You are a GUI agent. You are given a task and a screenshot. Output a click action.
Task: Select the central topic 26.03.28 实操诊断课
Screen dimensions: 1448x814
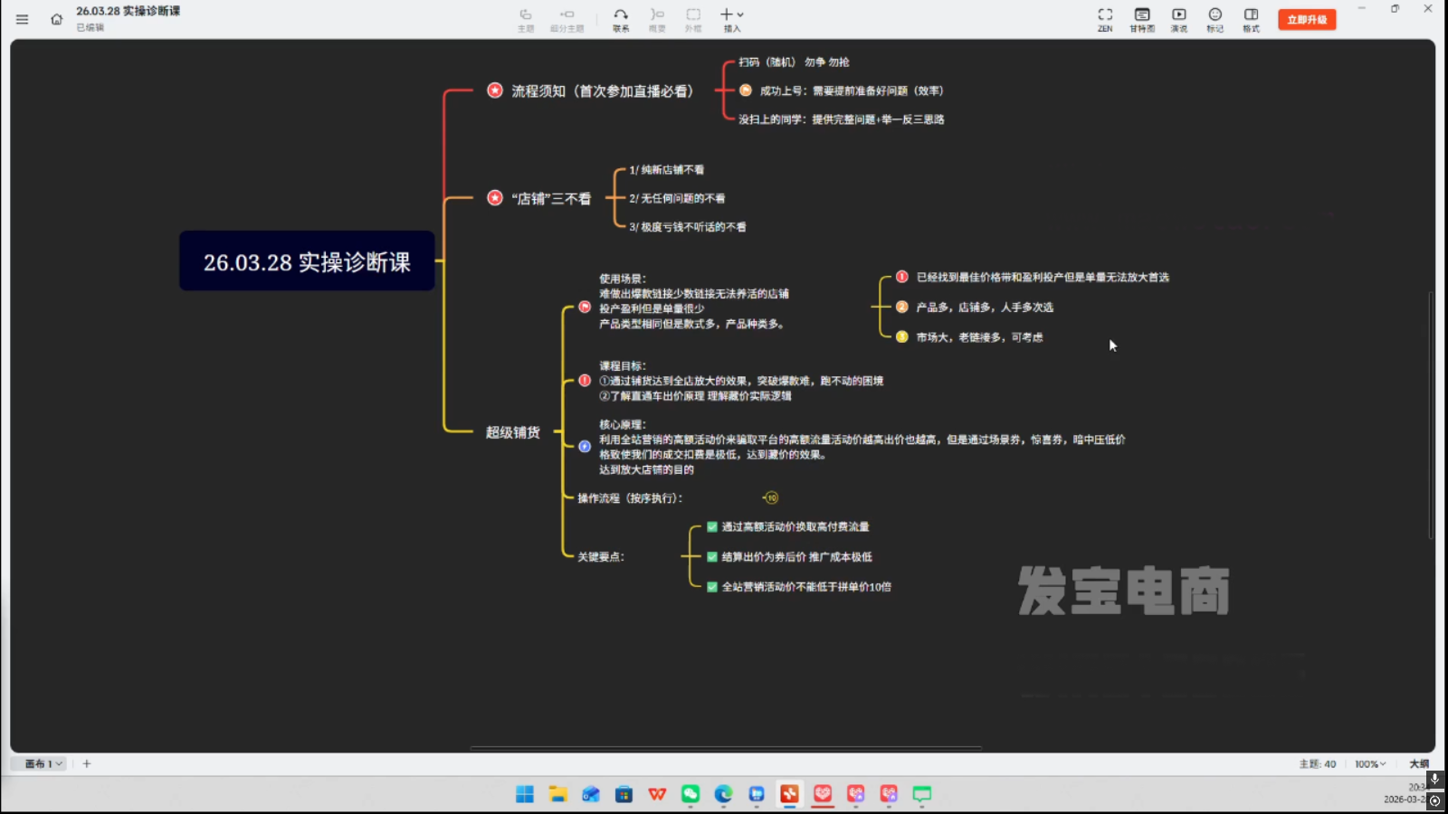(x=307, y=261)
